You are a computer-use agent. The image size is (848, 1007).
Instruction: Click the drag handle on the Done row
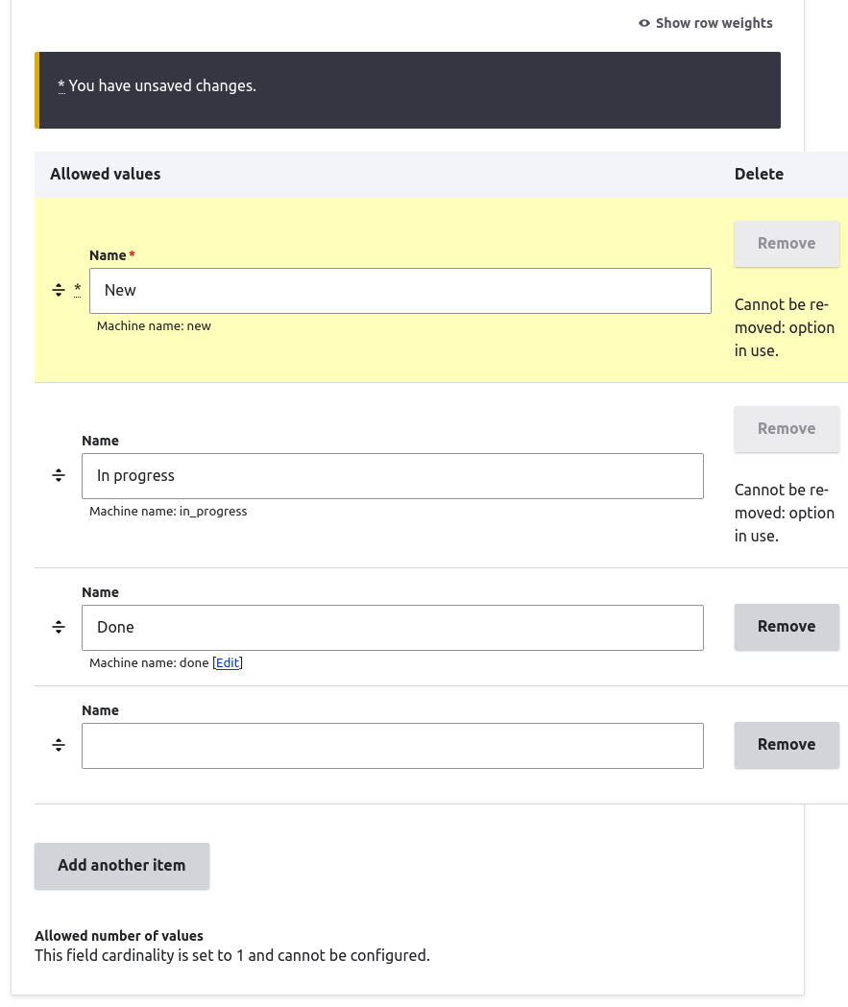tap(59, 626)
